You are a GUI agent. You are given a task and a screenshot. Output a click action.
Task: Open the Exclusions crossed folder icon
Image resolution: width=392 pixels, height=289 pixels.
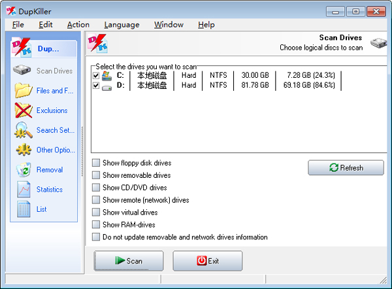point(24,110)
